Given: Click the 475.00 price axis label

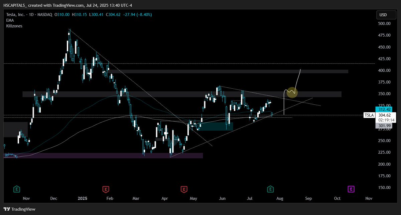Looking at the screenshot, I should 384,35.
